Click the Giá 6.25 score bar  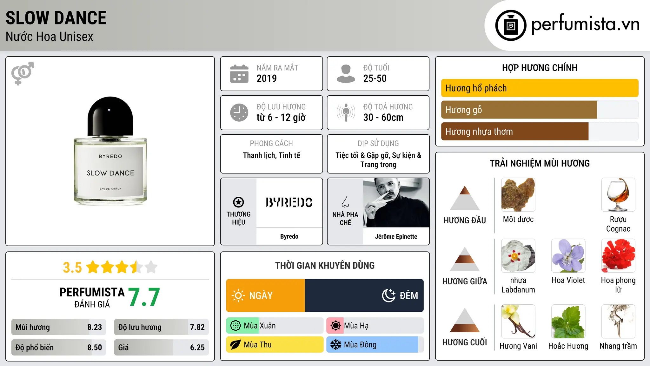(161, 347)
